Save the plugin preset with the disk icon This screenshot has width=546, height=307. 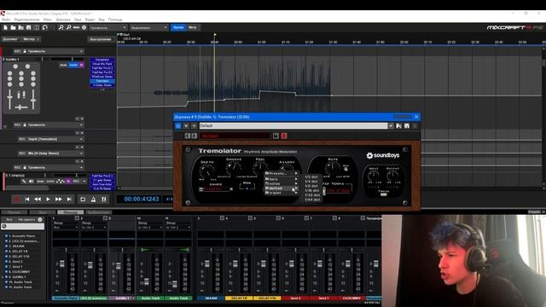[x=407, y=126]
